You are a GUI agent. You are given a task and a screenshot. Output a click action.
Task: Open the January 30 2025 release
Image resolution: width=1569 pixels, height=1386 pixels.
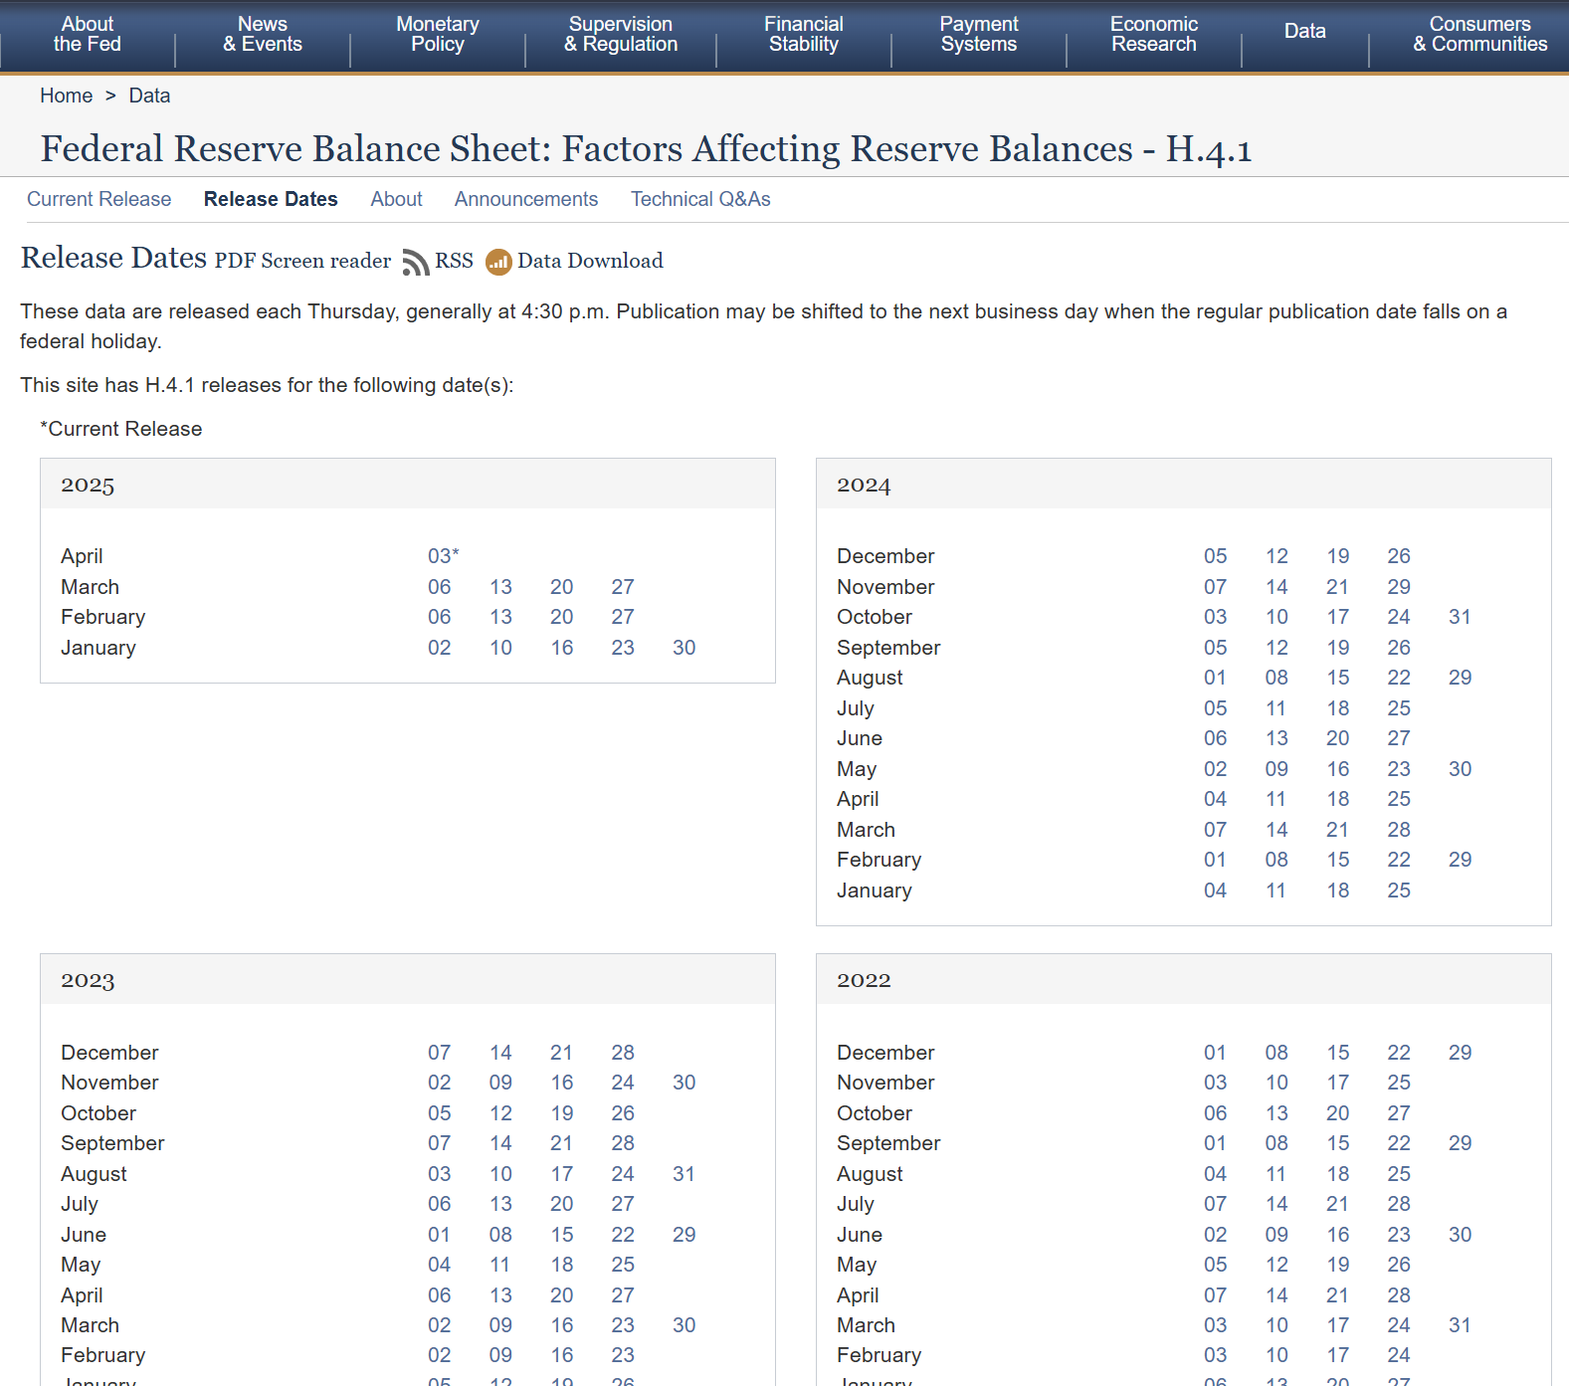[x=685, y=648]
